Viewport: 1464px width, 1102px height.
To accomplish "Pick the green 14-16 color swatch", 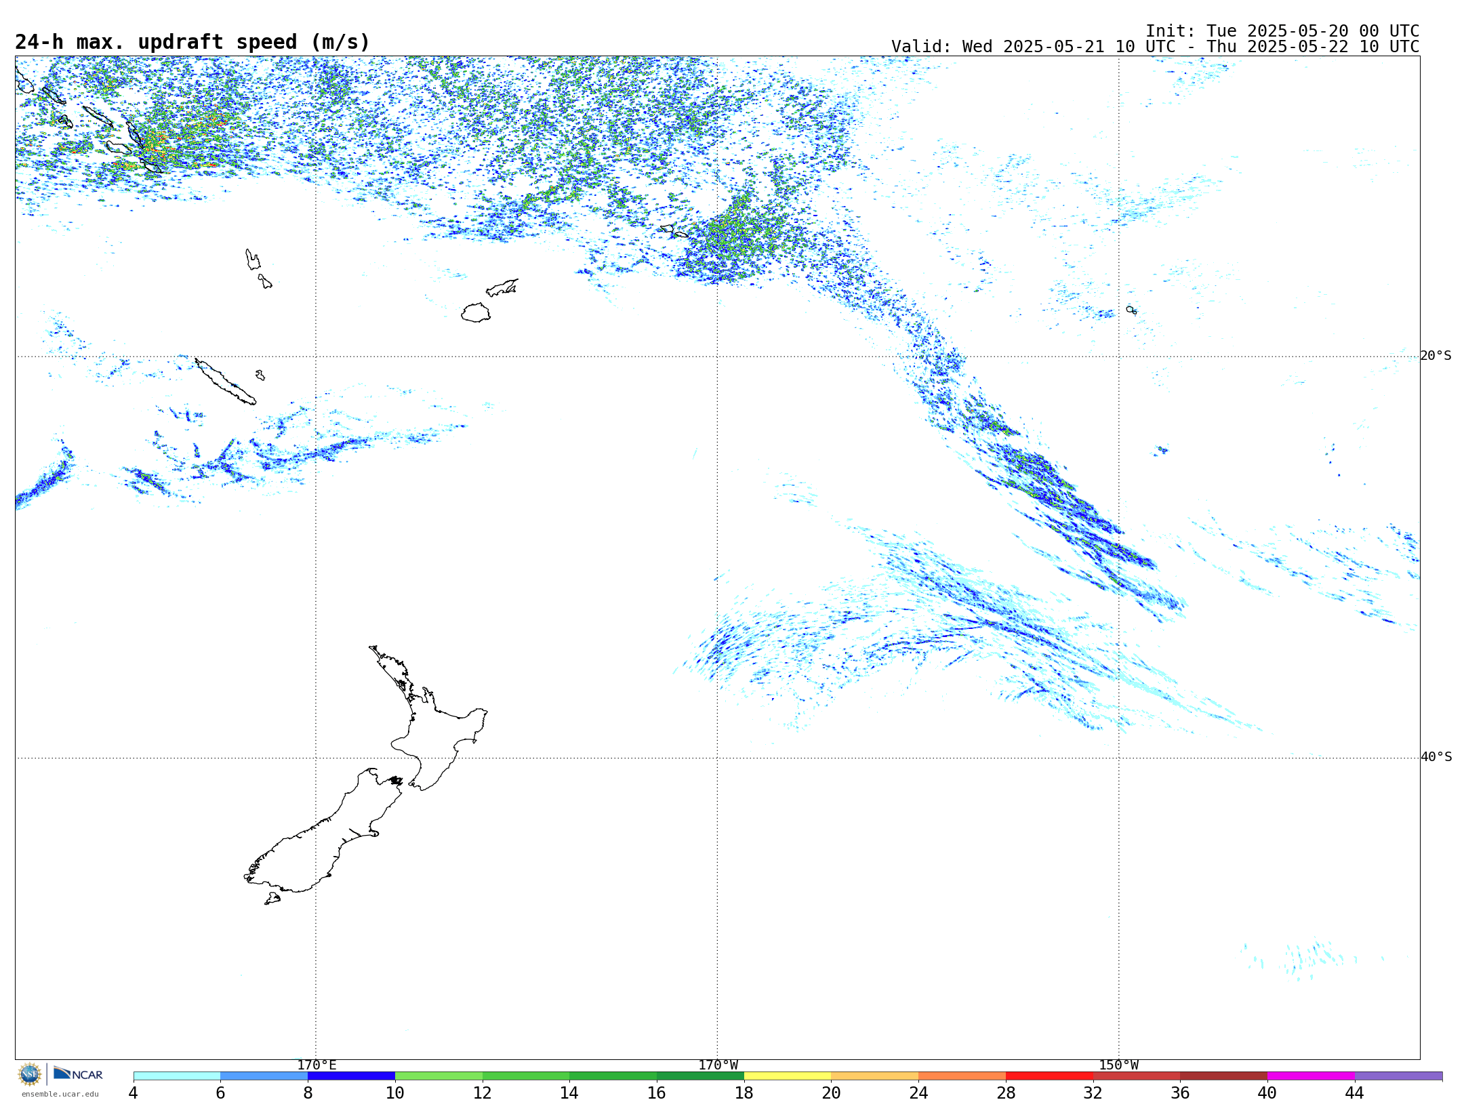I will 613,1076.
